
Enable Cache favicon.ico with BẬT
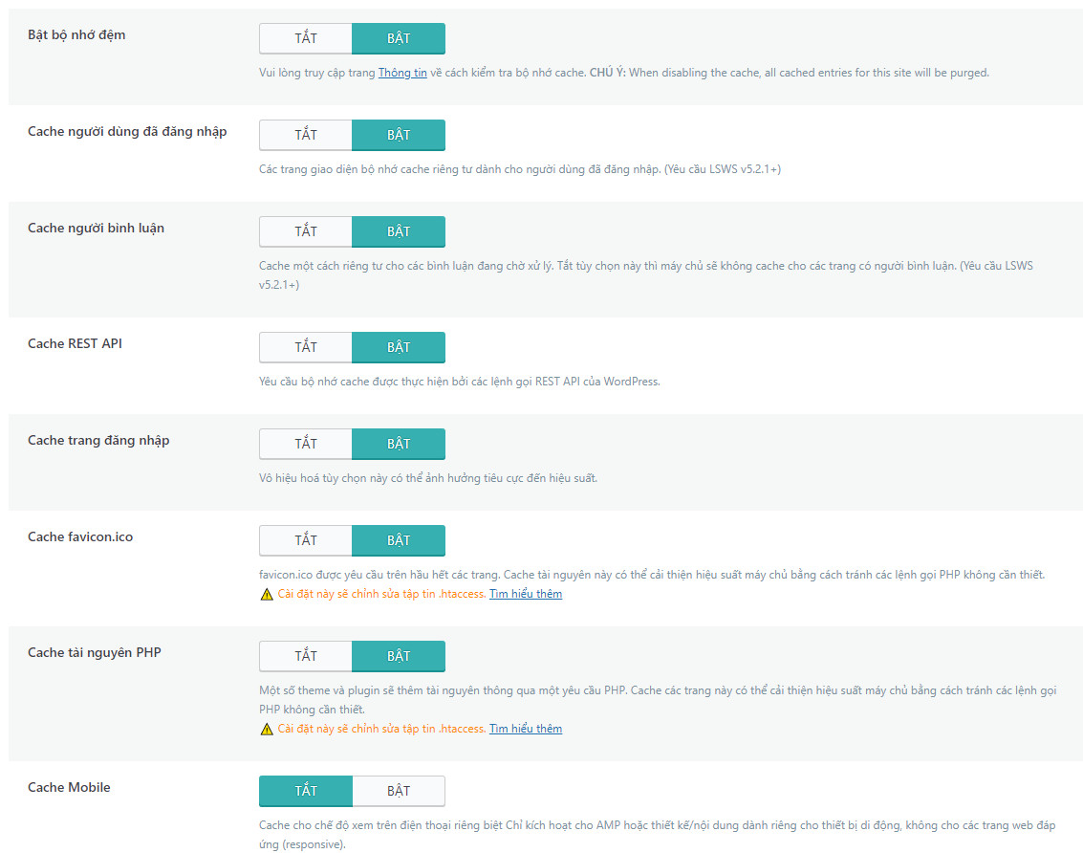coord(399,540)
